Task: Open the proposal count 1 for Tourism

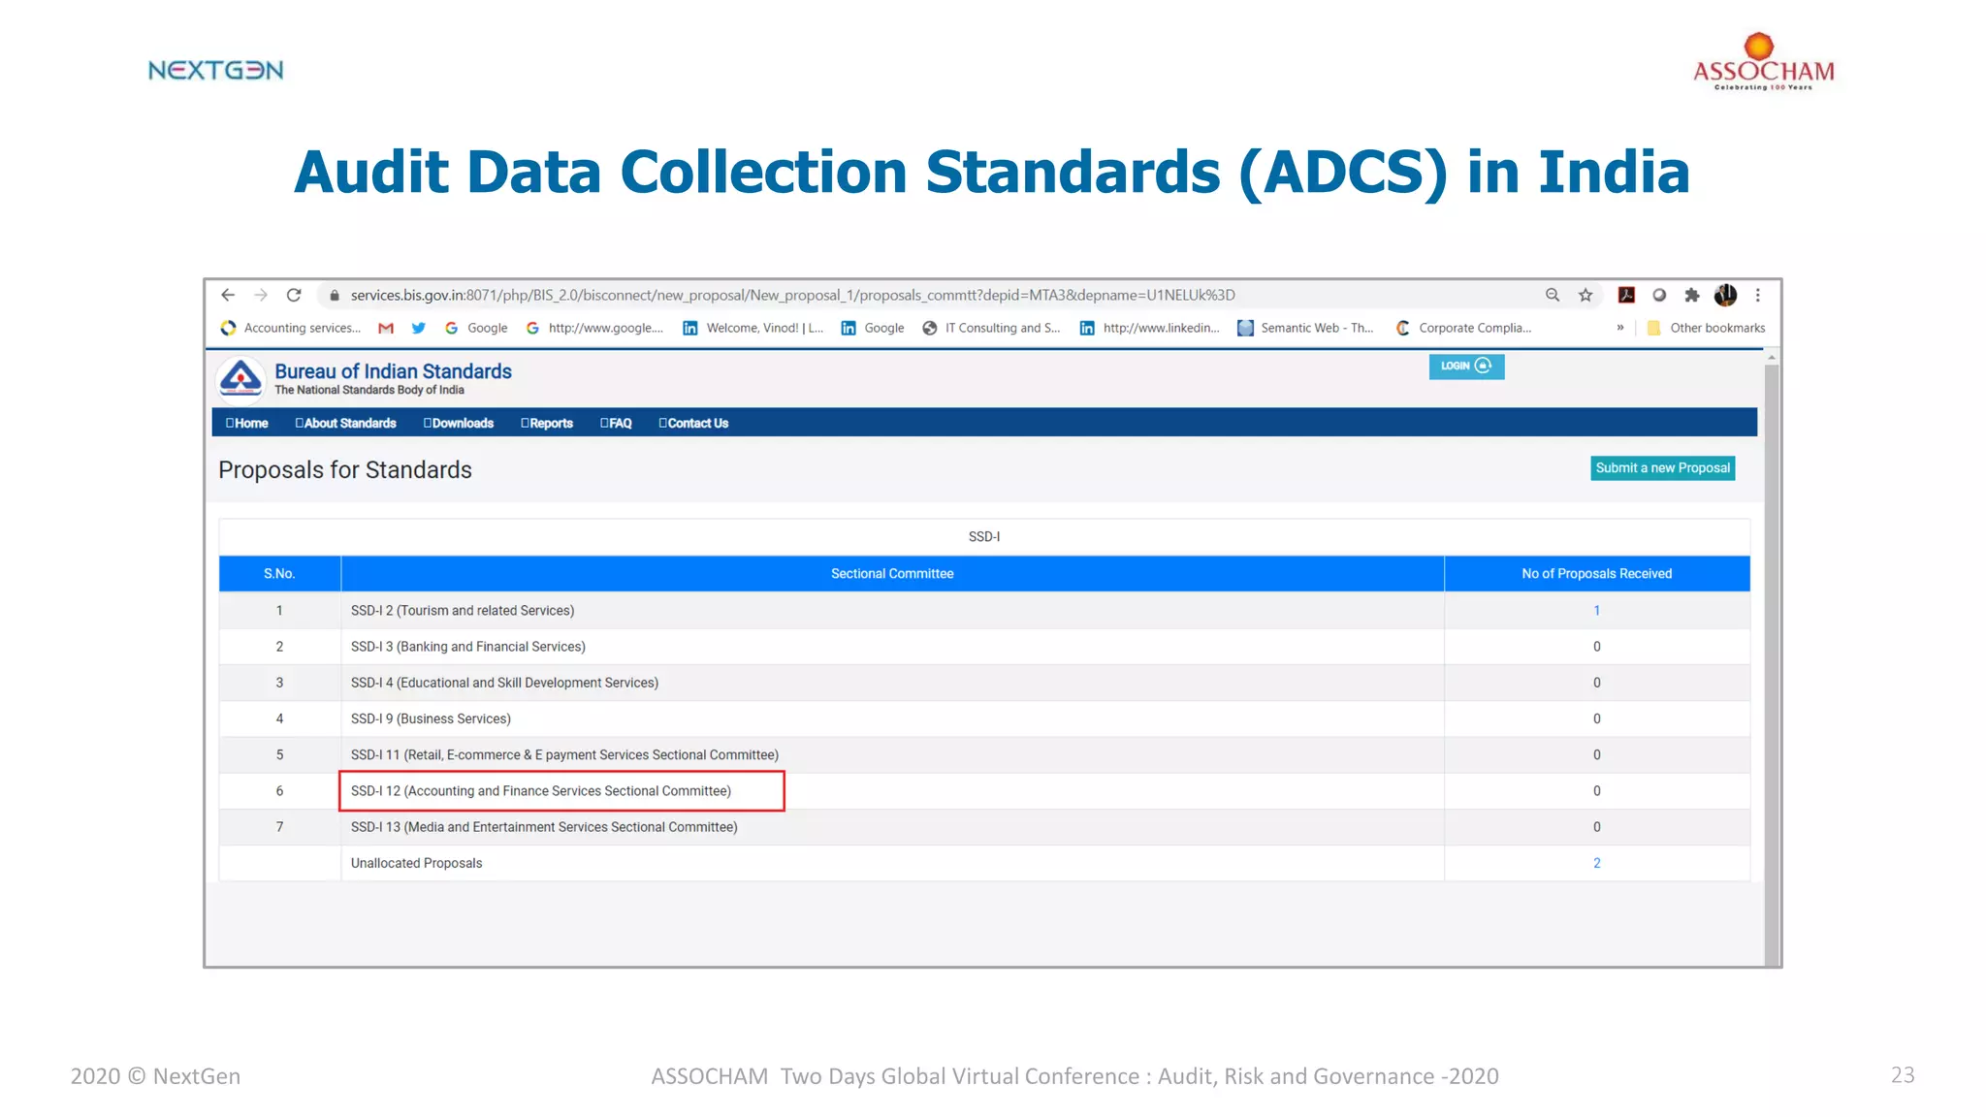Action: tap(1596, 610)
